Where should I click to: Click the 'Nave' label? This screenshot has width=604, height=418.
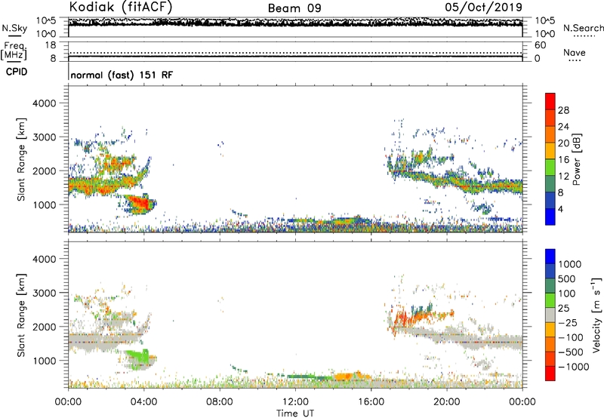575,52
